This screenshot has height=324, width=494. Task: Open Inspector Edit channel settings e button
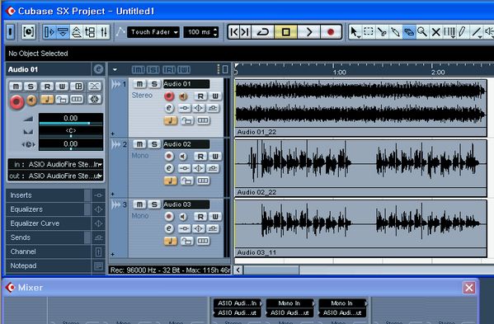(98, 69)
